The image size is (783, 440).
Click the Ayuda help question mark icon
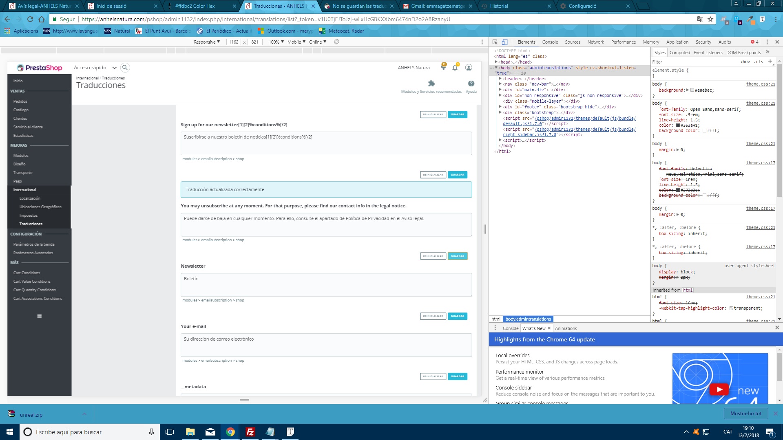pyautogui.click(x=471, y=84)
